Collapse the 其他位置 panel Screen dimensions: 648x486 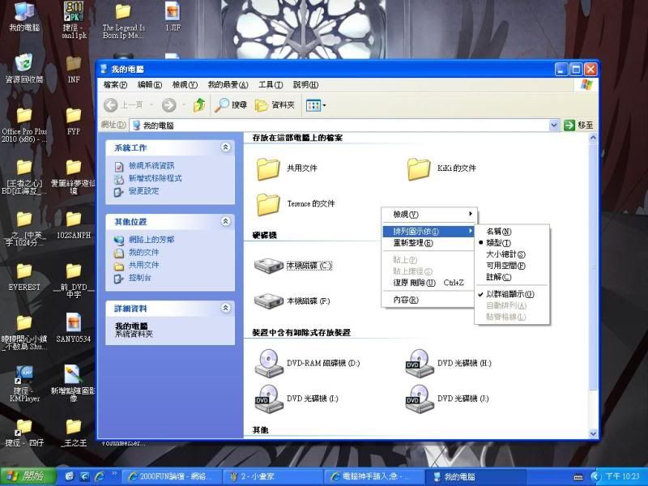226,221
